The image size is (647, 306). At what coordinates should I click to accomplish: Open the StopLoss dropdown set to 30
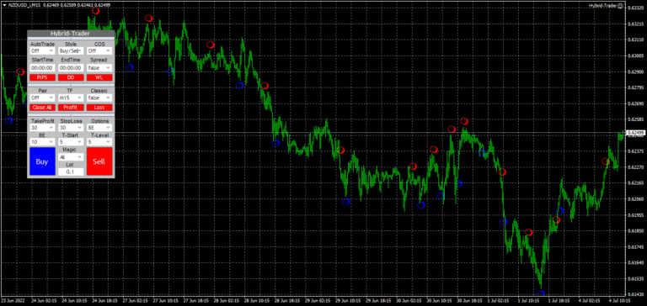[71, 128]
